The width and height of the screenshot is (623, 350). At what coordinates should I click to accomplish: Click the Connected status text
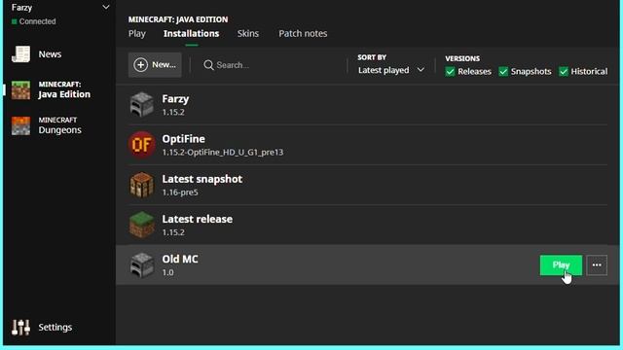tap(37, 21)
